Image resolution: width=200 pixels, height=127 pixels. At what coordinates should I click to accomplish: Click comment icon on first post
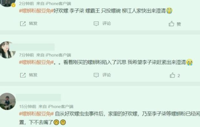[96, 24]
